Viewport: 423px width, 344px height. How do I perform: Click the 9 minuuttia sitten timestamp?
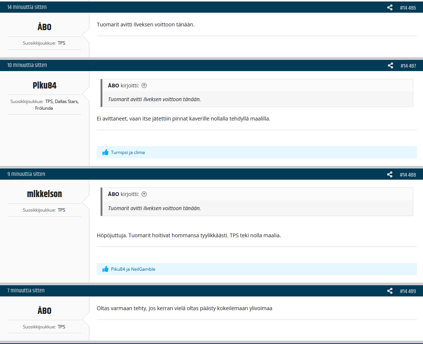coord(26,174)
